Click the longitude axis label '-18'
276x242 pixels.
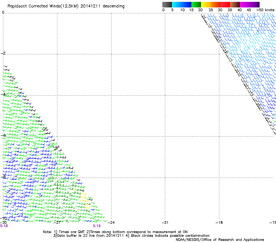(219, 223)
